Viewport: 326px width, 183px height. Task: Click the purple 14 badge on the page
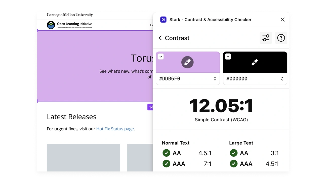coord(150,107)
